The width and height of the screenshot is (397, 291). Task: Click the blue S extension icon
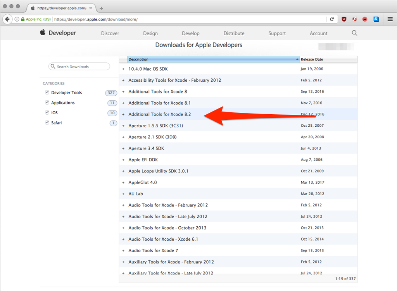(x=375, y=19)
